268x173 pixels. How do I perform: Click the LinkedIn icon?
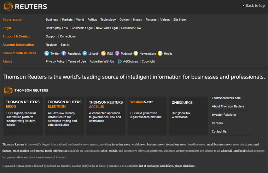[x=85, y=54]
